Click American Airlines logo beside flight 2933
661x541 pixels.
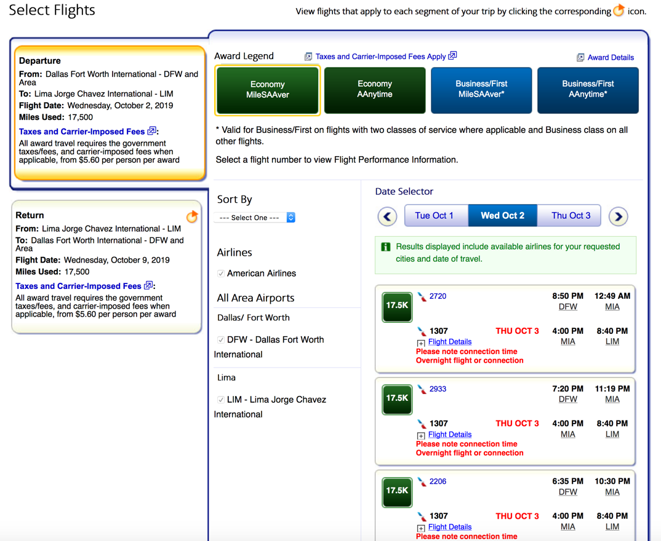coord(422,389)
